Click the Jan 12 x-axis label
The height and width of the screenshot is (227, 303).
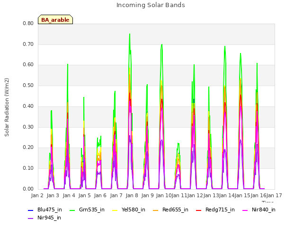pos(195,195)
